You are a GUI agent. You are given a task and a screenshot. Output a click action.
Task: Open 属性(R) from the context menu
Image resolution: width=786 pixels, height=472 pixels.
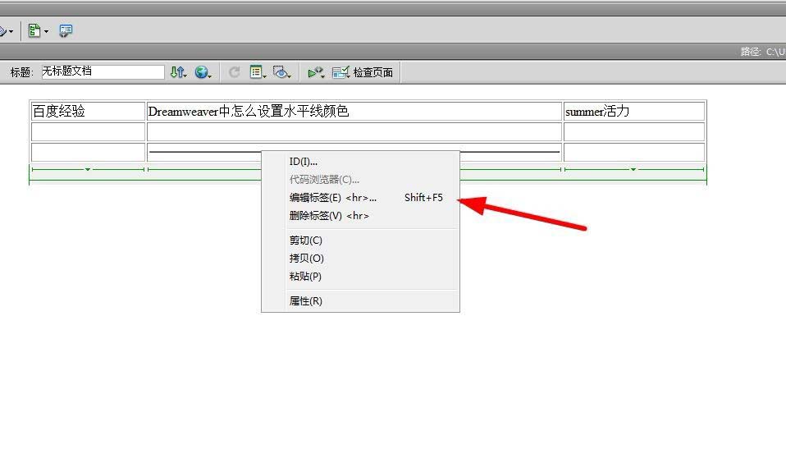pyautogui.click(x=360, y=301)
